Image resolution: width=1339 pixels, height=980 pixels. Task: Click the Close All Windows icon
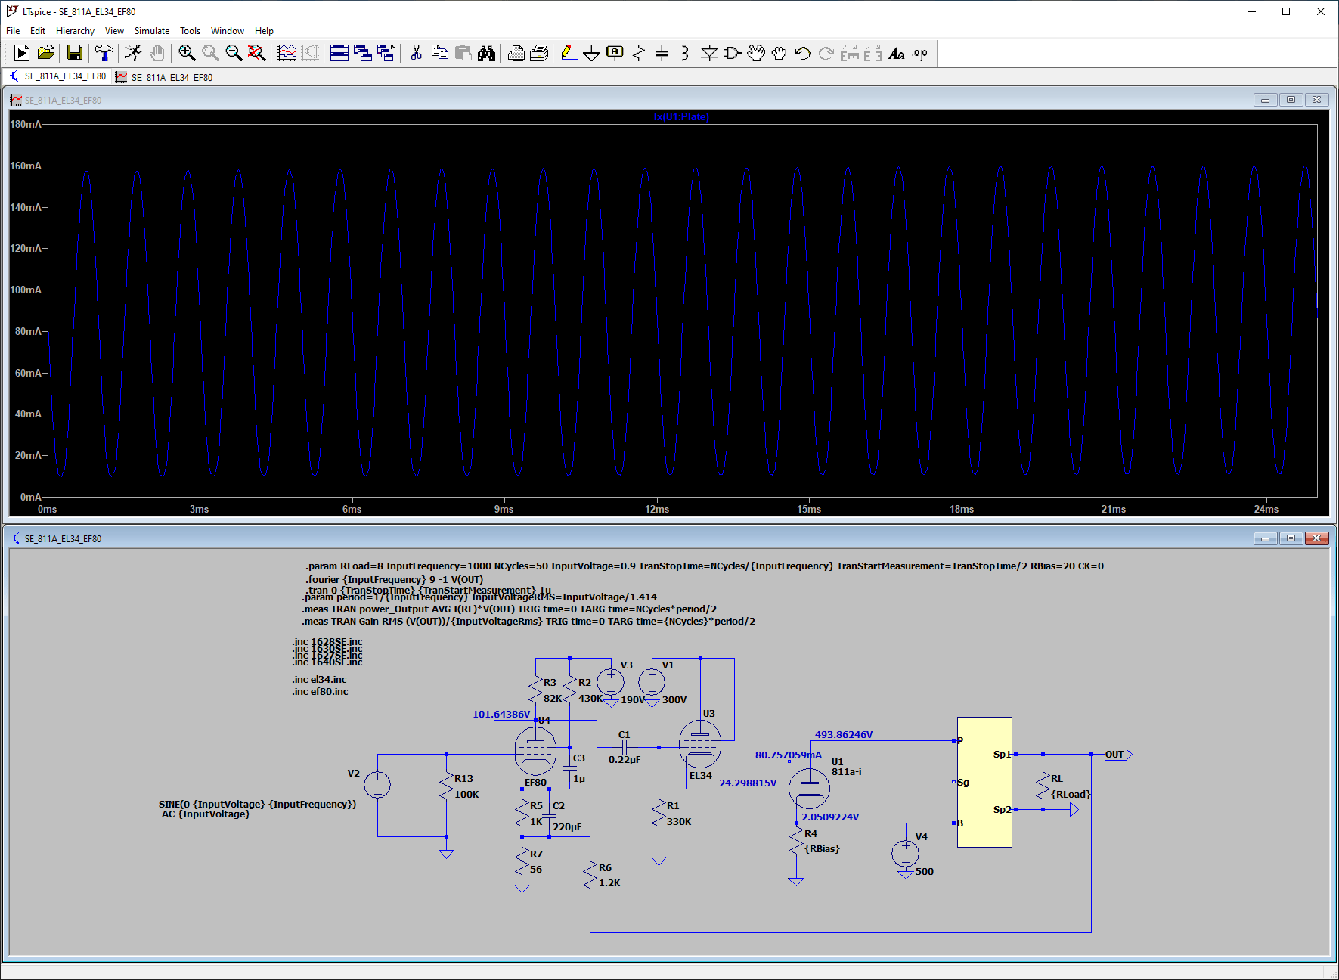tap(386, 53)
